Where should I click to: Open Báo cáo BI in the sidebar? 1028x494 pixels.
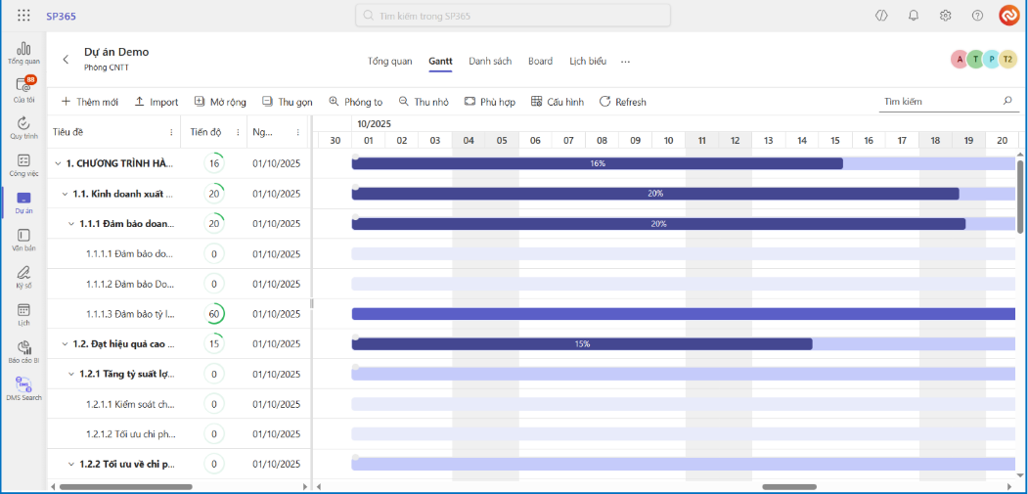click(x=23, y=351)
